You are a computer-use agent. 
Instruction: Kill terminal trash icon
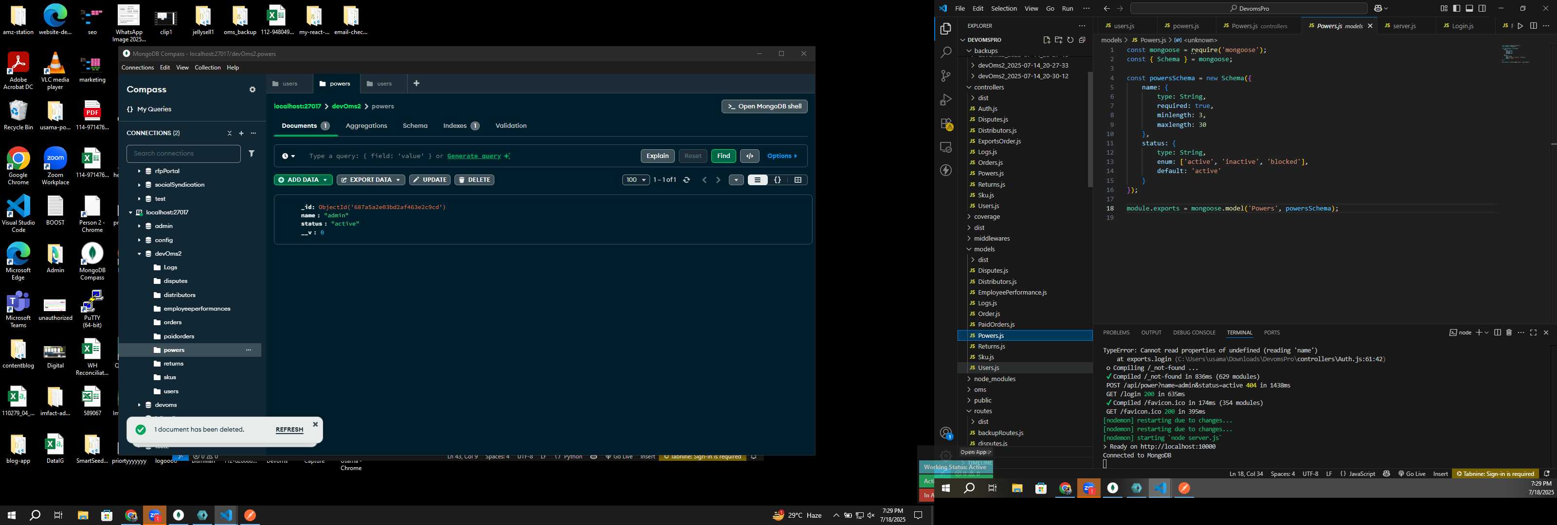(x=1509, y=332)
